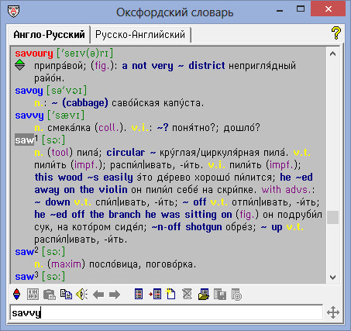Viewport: 351px width, 331px height.
Task: Click the scrollbar up arrow
Action: [x=333, y=53]
